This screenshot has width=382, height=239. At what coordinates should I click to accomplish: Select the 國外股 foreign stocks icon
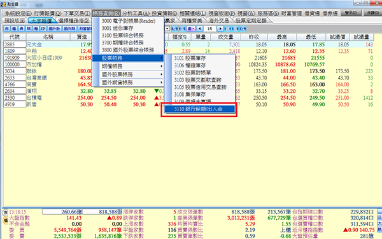(x=54, y=29)
